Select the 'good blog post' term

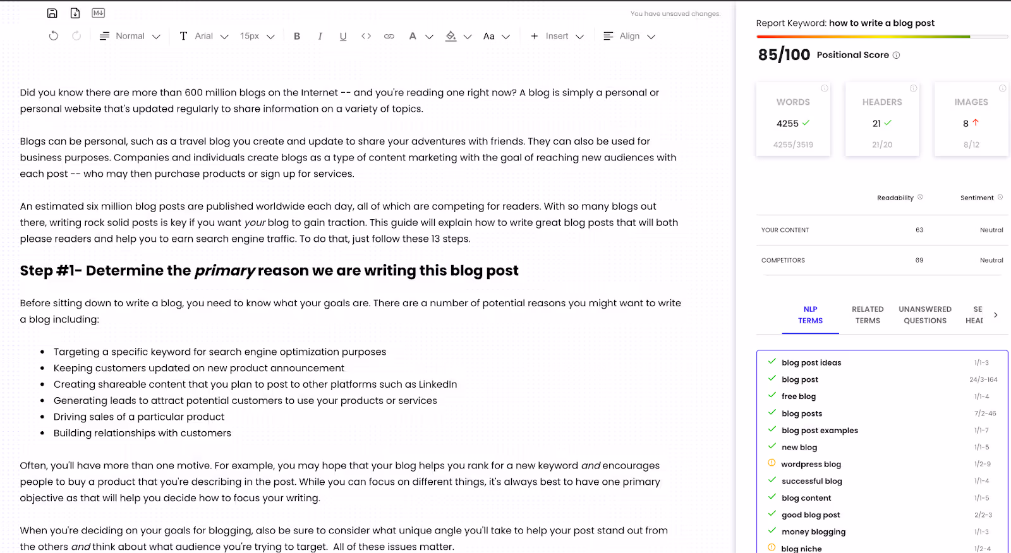(811, 515)
